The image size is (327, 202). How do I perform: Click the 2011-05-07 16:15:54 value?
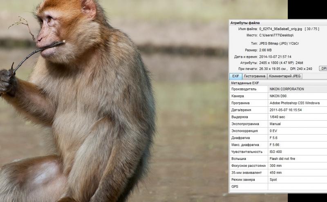click(x=285, y=110)
